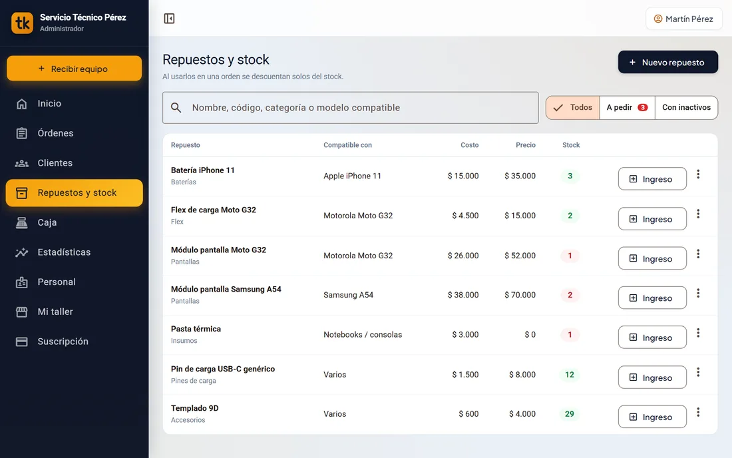Open options menu for Pasta térmica
732x458 pixels.
(x=698, y=333)
